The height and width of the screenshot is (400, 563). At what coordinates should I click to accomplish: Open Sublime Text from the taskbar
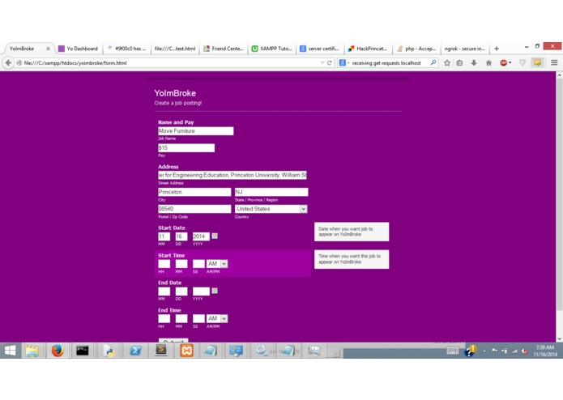click(x=161, y=351)
